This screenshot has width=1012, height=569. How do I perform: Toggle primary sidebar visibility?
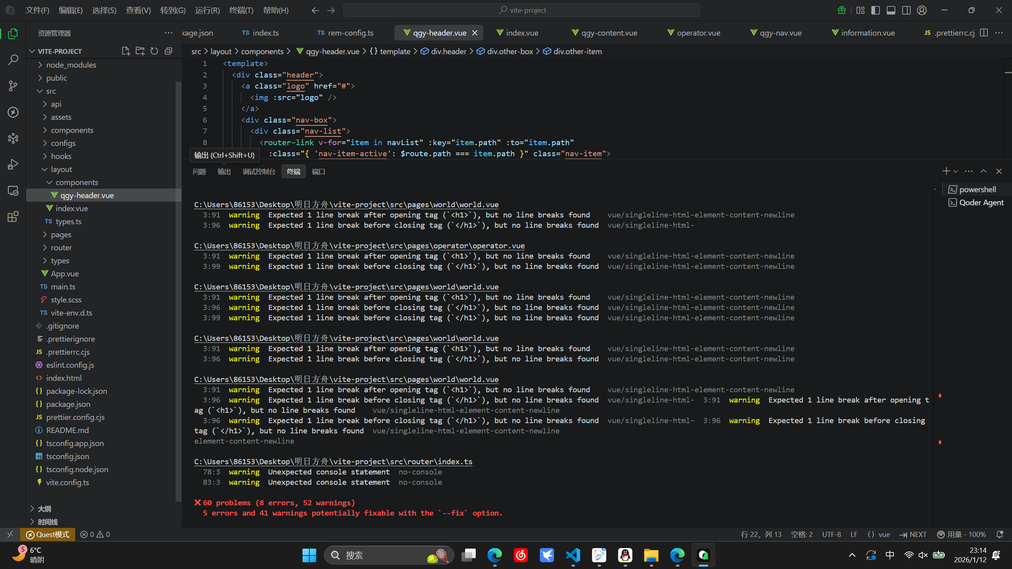click(876, 10)
